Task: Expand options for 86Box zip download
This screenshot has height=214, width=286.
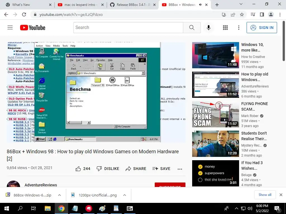Action: (59, 195)
